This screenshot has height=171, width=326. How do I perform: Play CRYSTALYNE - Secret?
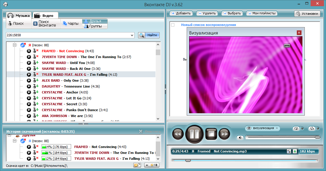[x=29, y=104]
